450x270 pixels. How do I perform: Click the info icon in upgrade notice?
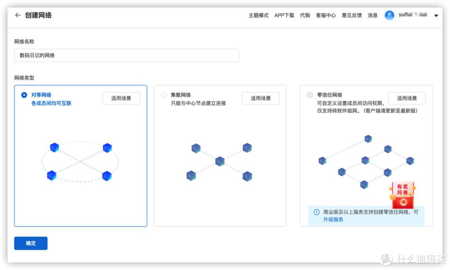click(x=317, y=212)
